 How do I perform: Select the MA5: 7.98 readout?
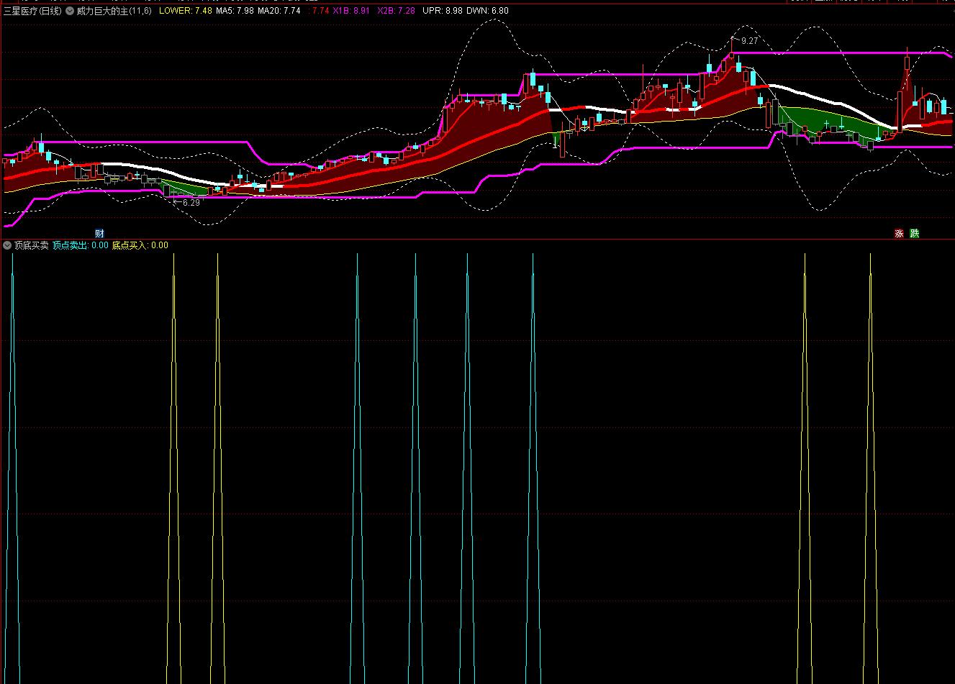pos(235,11)
